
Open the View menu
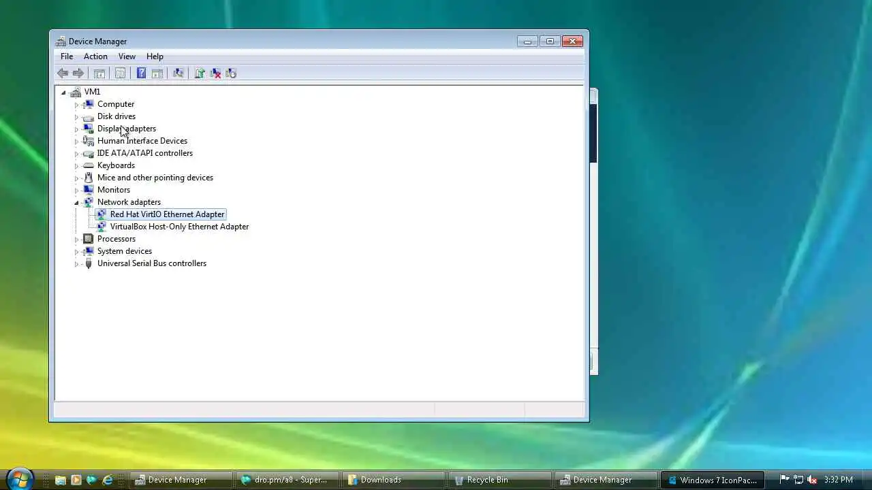[127, 56]
